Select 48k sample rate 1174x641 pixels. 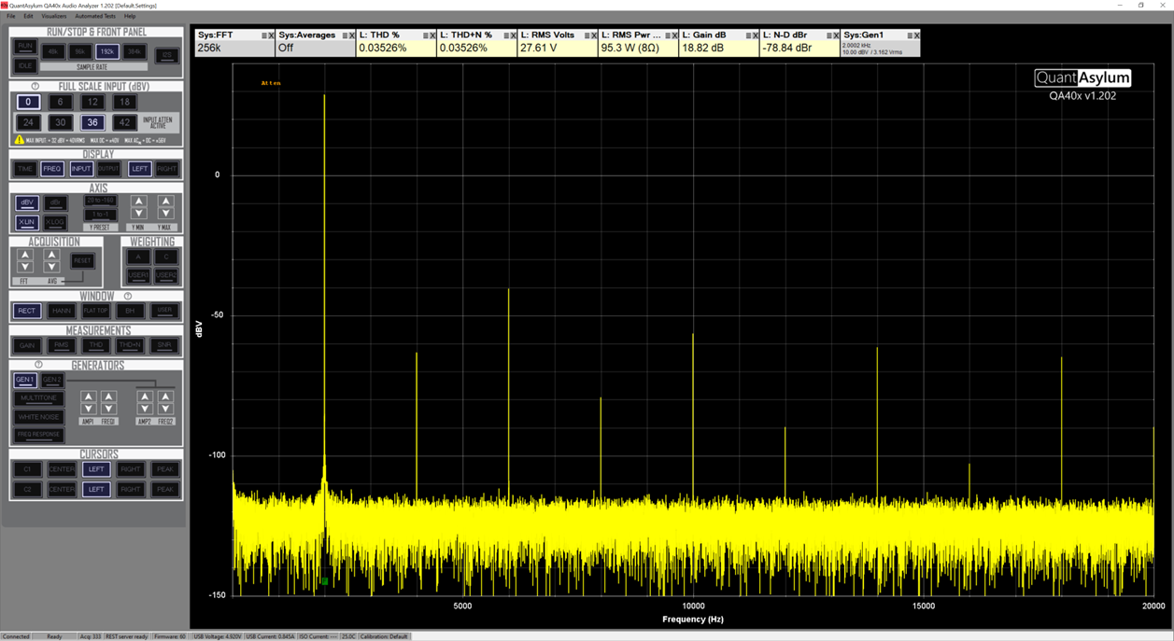pos(52,52)
